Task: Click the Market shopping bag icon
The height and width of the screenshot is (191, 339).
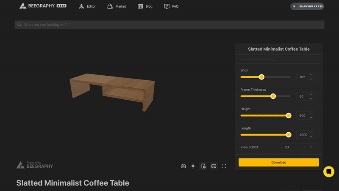Action: pos(110,6)
